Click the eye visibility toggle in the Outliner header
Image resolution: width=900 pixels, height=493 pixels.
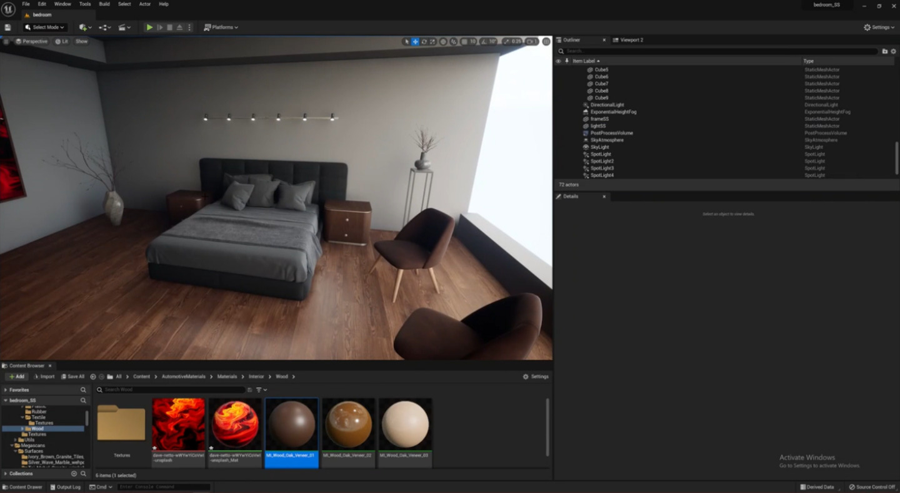(559, 61)
